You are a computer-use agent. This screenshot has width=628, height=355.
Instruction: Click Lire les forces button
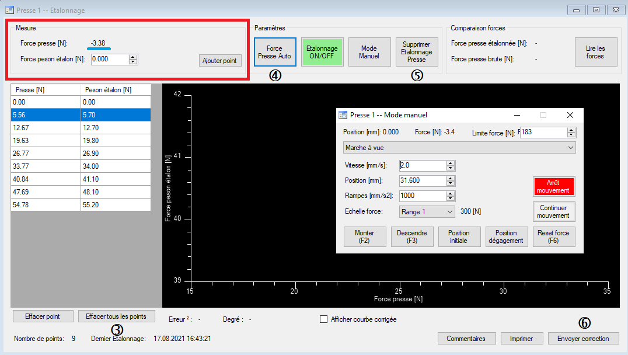click(595, 52)
